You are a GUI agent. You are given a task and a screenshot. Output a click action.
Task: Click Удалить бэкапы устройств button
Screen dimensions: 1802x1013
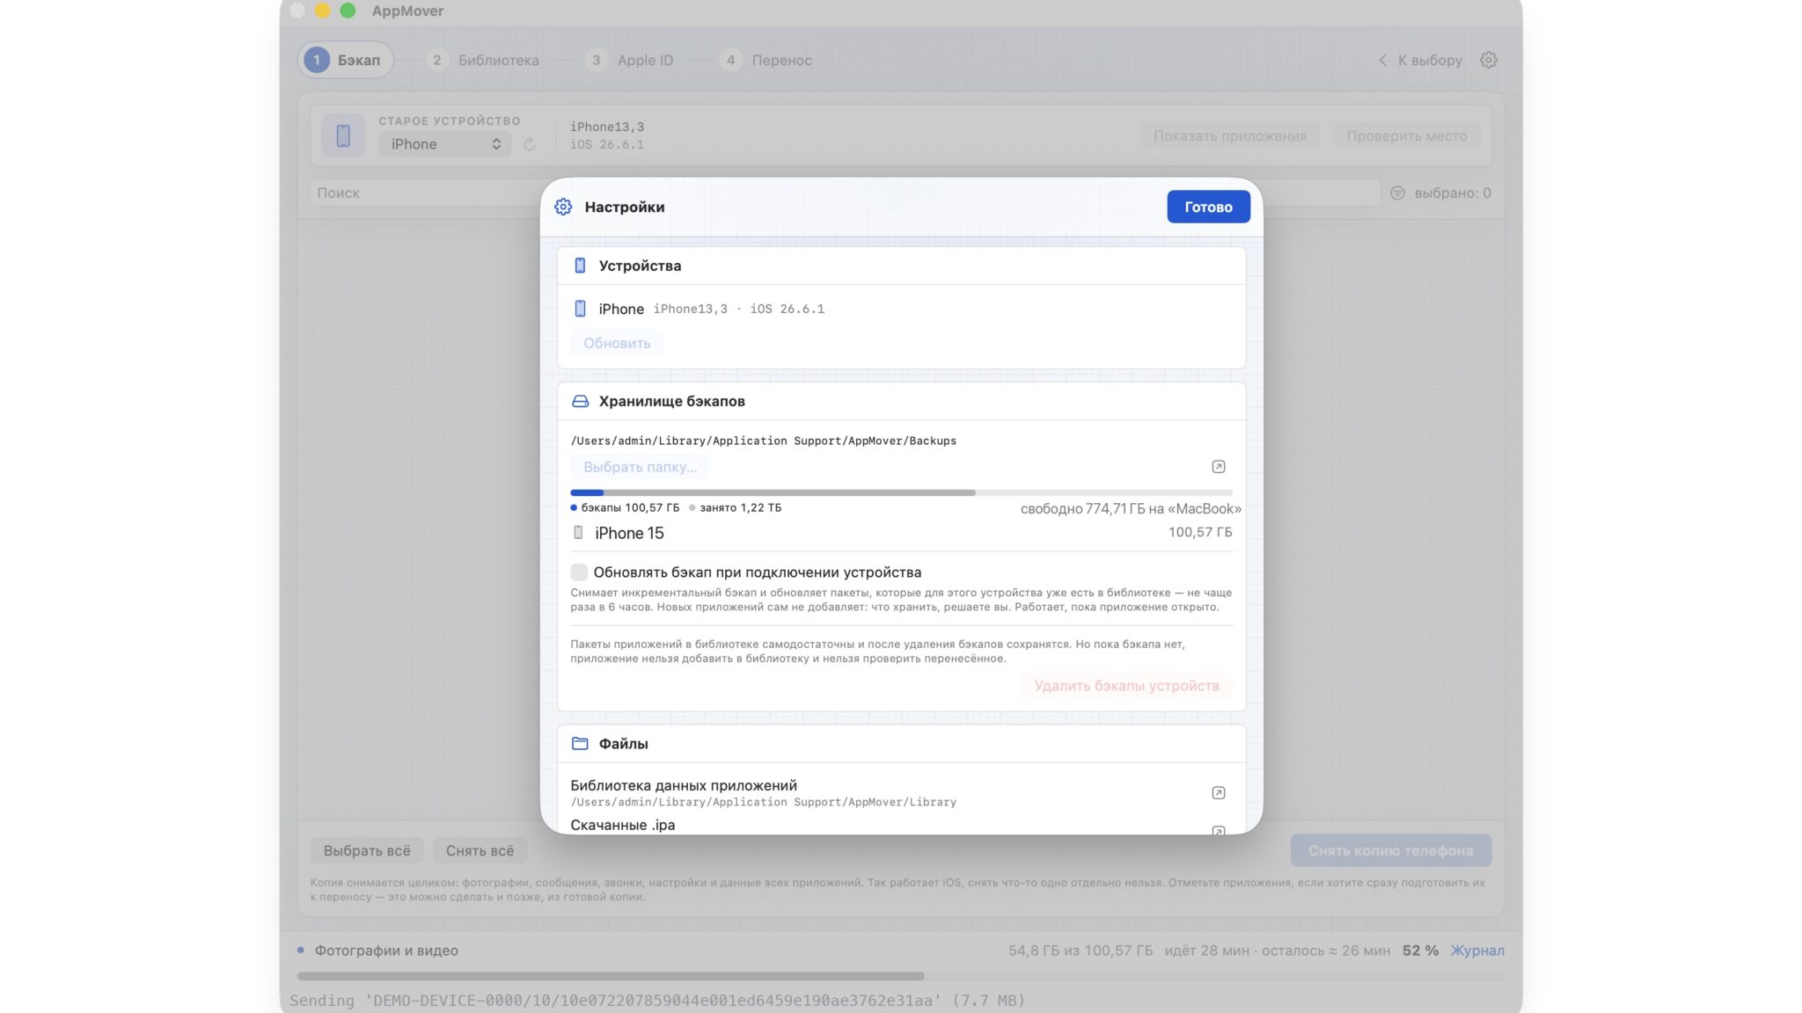pyautogui.click(x=1126, y=686)
